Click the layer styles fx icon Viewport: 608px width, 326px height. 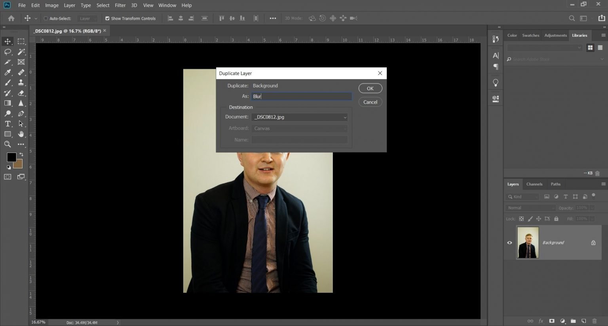click(541, 321)
